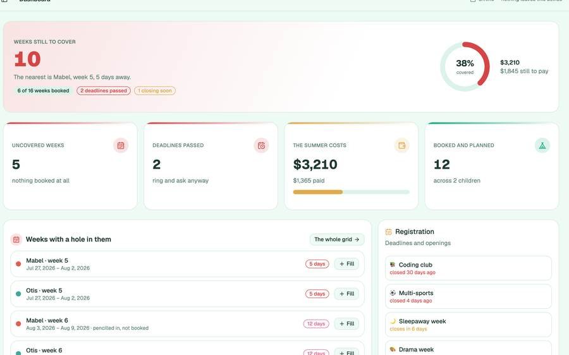This screenshot has height=355, width=569.
Task: Click 'closes in 6 days' status text
Action: click(408, 329)
